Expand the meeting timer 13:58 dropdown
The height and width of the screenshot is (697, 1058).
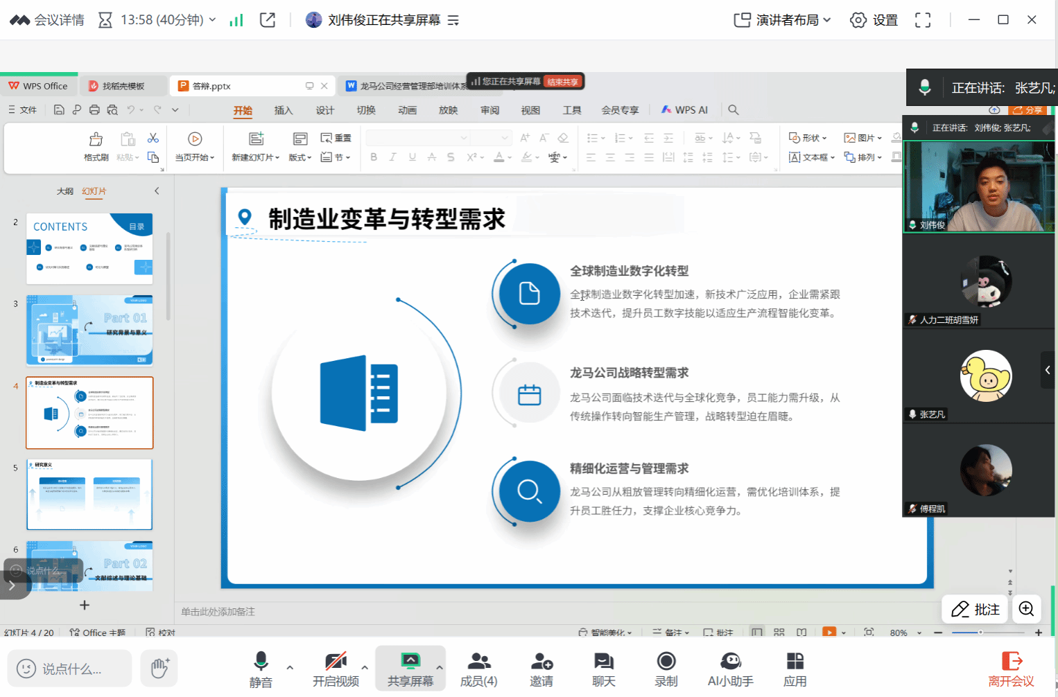click(212, 20)
